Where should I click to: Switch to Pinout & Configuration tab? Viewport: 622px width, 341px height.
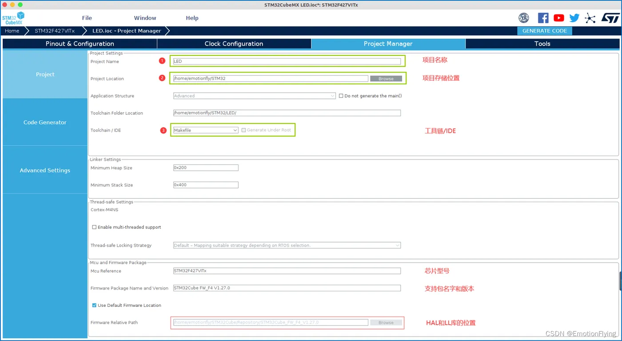[80, 43]
